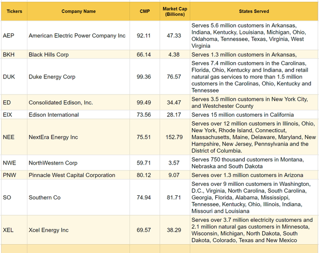319x253 pixels.
Task: Select the Southern Co cell
Action: pos(78,197)
